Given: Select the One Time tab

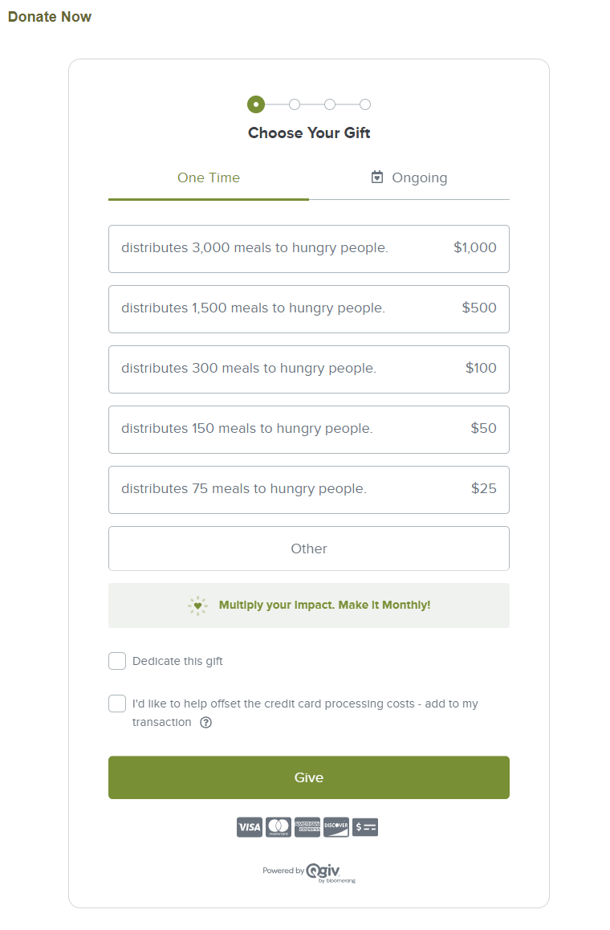Looking at the screenshot, I should click(x=208, y=177).
